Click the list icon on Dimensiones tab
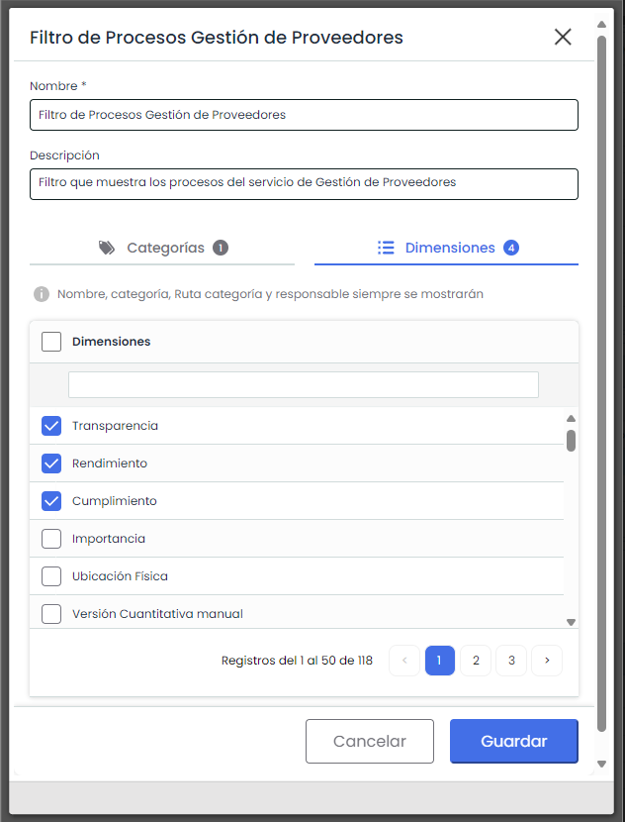Screen dimensions: 625x822 (387, 248)
